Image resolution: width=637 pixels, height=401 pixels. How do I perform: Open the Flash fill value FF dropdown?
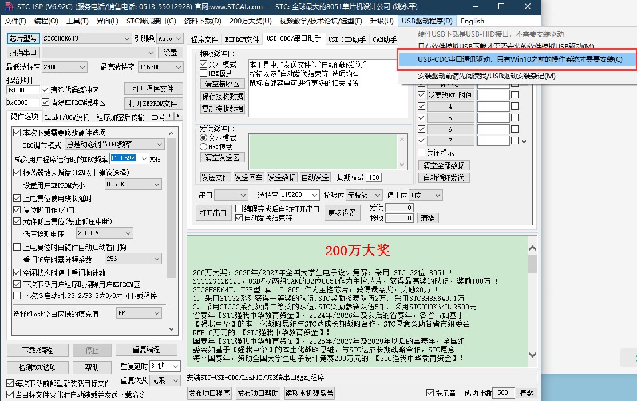(x=139, y=313)
